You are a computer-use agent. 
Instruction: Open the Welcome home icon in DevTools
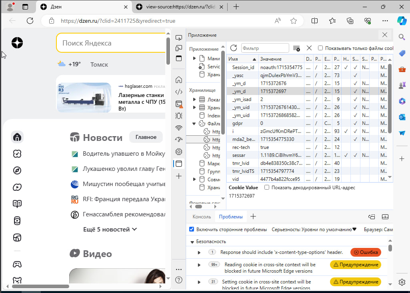[x=179, y=79]
